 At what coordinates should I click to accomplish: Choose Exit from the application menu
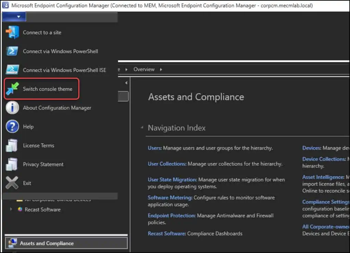27,183
